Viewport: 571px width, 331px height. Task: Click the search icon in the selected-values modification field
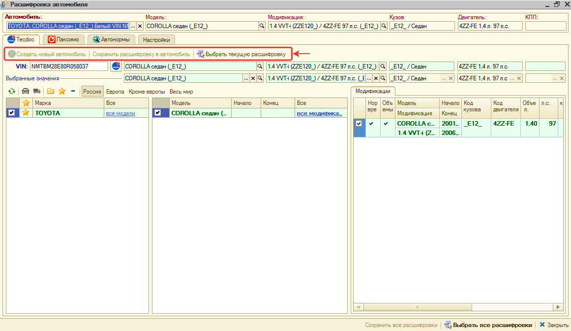tap(383, 78)
